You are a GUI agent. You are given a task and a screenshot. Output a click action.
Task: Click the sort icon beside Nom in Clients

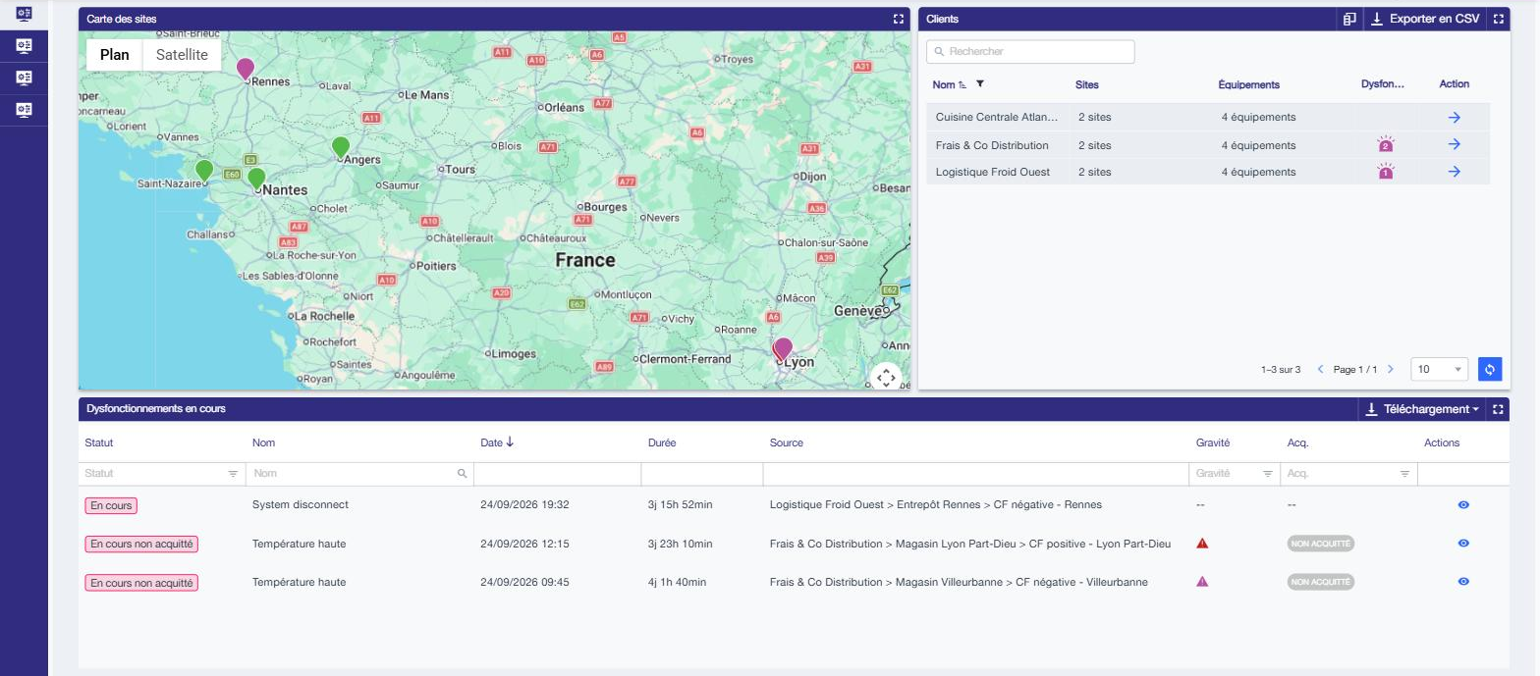[x=962, y=85]
